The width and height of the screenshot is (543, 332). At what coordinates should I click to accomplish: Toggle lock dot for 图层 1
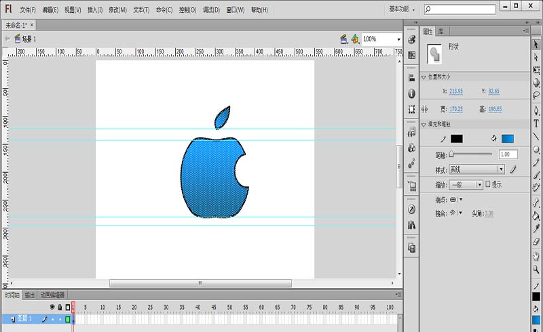click(x=60, y=319)
